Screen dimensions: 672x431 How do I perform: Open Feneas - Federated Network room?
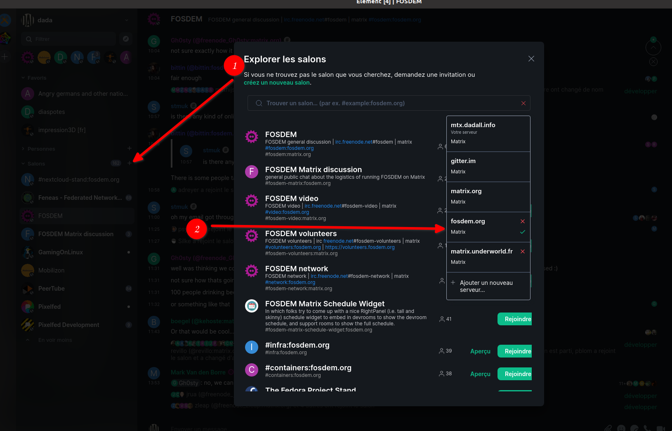pyautogui.click(x=77, y=198)
